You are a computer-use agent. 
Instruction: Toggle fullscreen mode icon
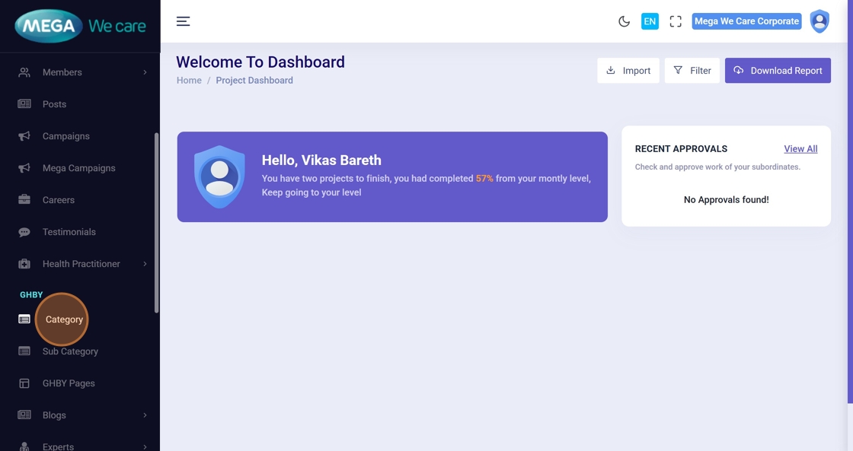click(676, 21)
